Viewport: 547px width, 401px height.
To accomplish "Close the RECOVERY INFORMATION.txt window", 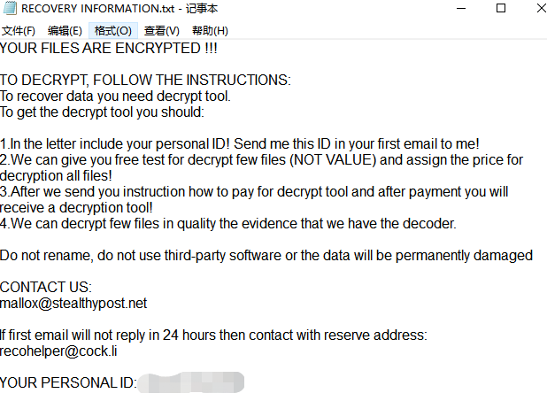I will [x=532, y=9].
